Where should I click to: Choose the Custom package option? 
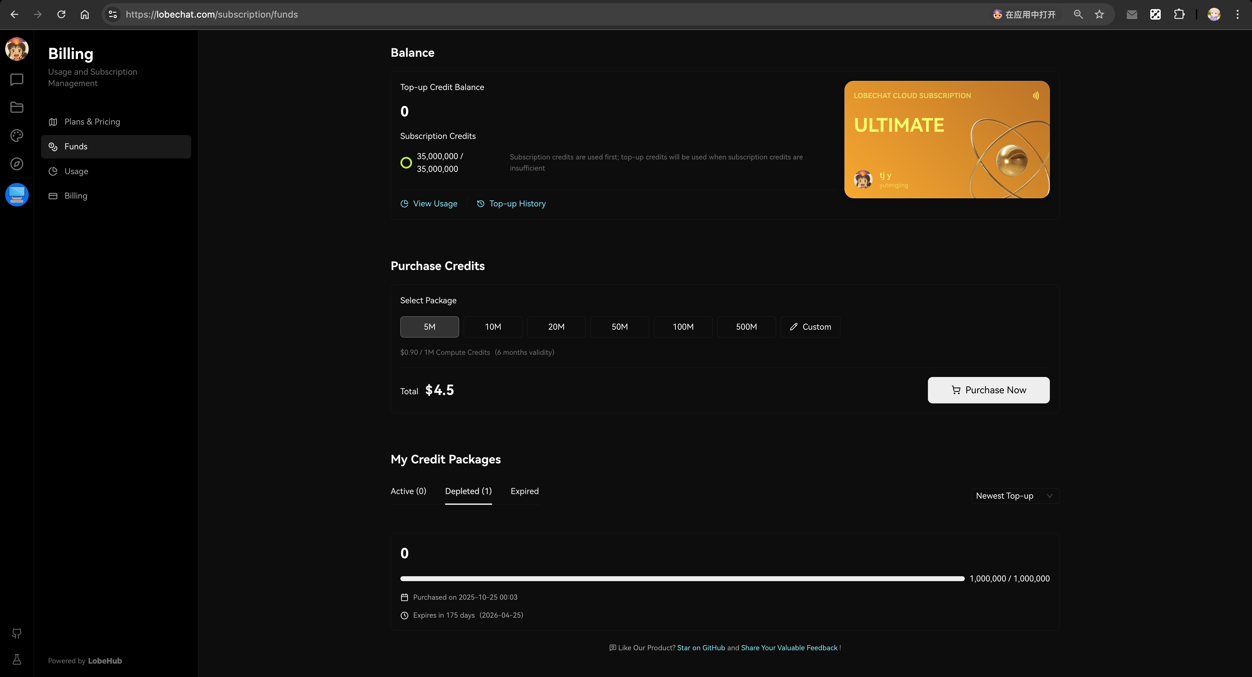coord(810,326)
